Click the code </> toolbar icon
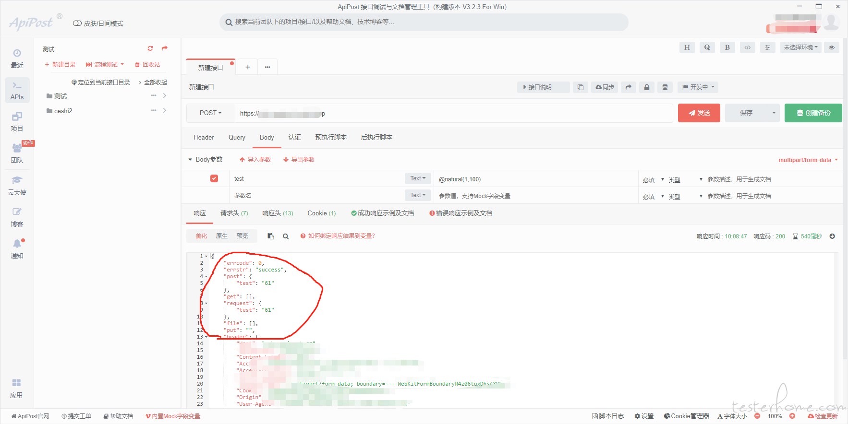The image size is (848, 424). click(x=748, y=47)
